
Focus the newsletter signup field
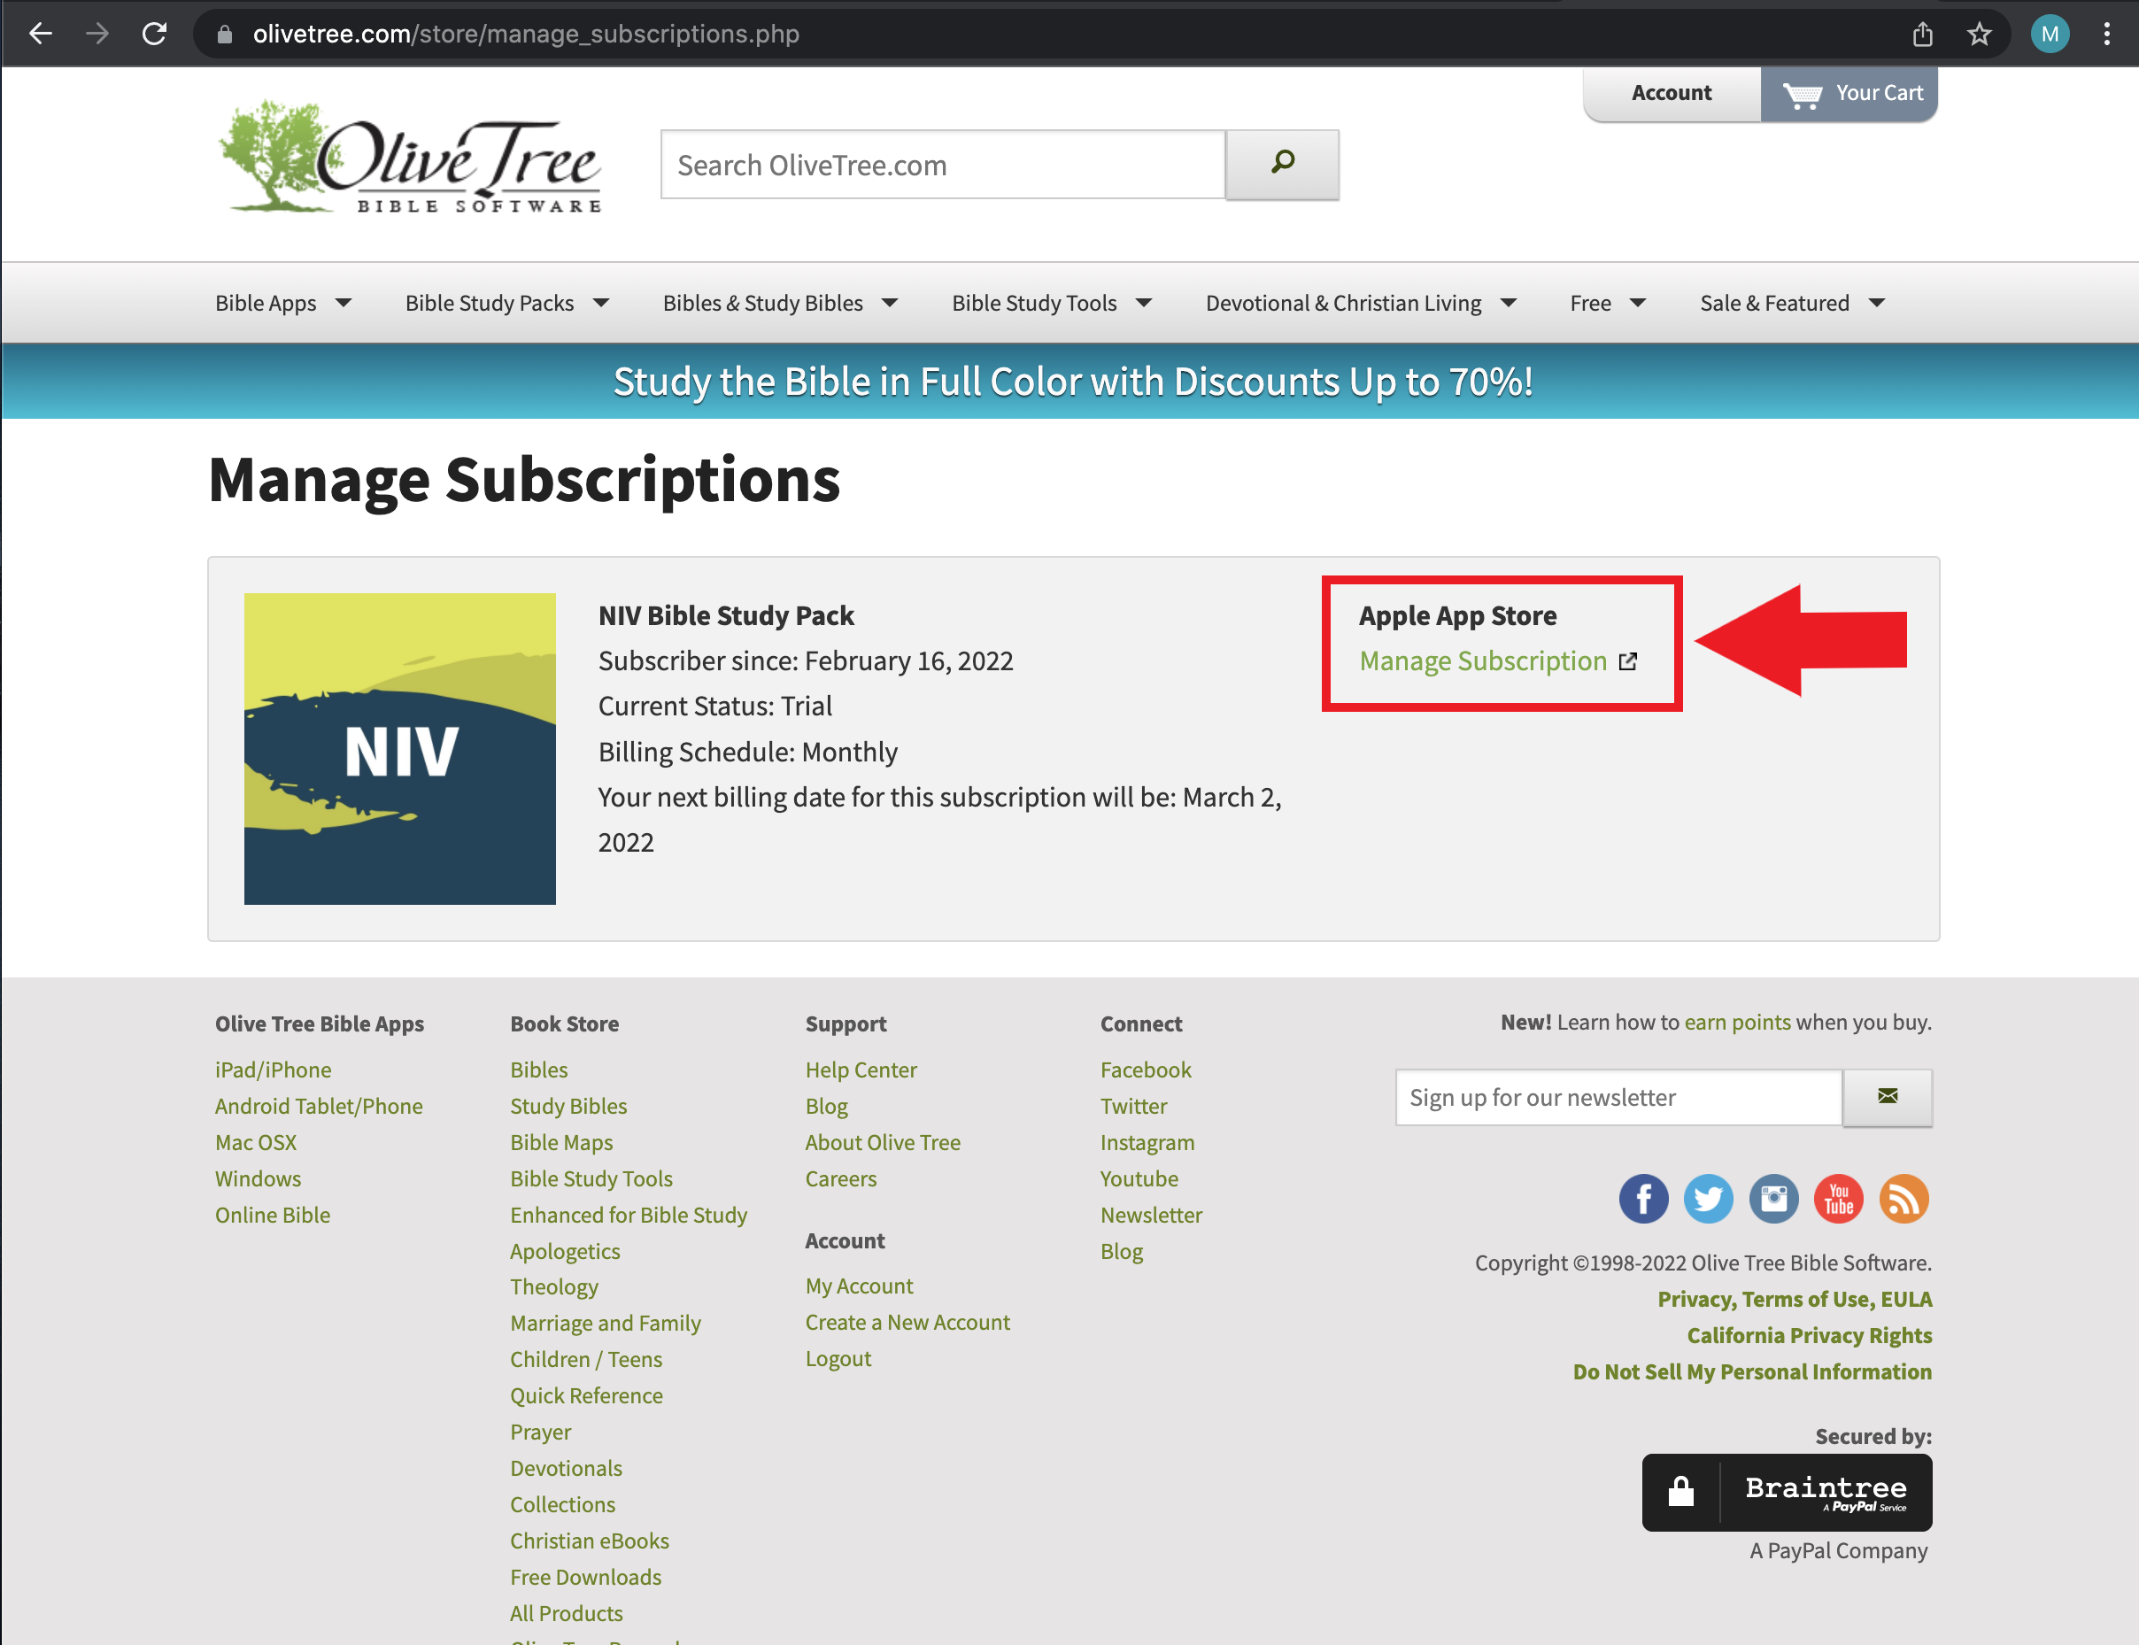[1619, 1097]
